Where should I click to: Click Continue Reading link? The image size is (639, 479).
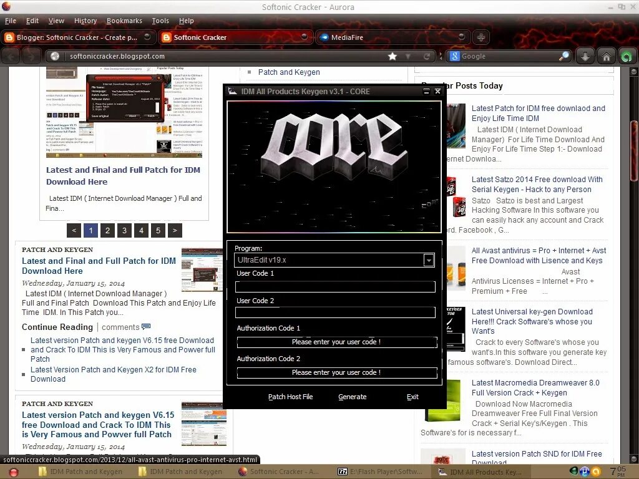click(57, 327)
